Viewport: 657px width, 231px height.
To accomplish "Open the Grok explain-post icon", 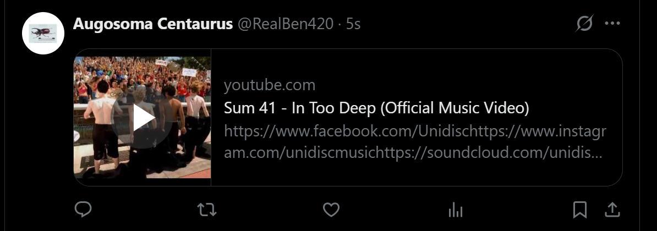I will pos(584,24).
